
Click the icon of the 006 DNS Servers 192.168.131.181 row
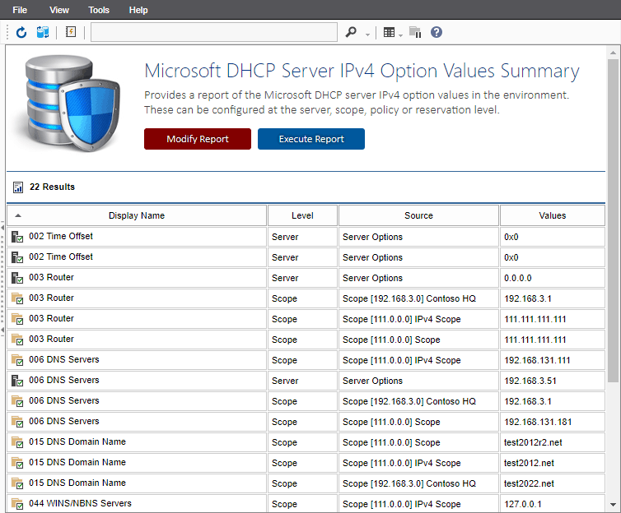(17, 422)
